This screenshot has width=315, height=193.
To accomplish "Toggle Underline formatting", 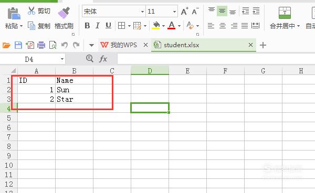I will coord(108,26).
